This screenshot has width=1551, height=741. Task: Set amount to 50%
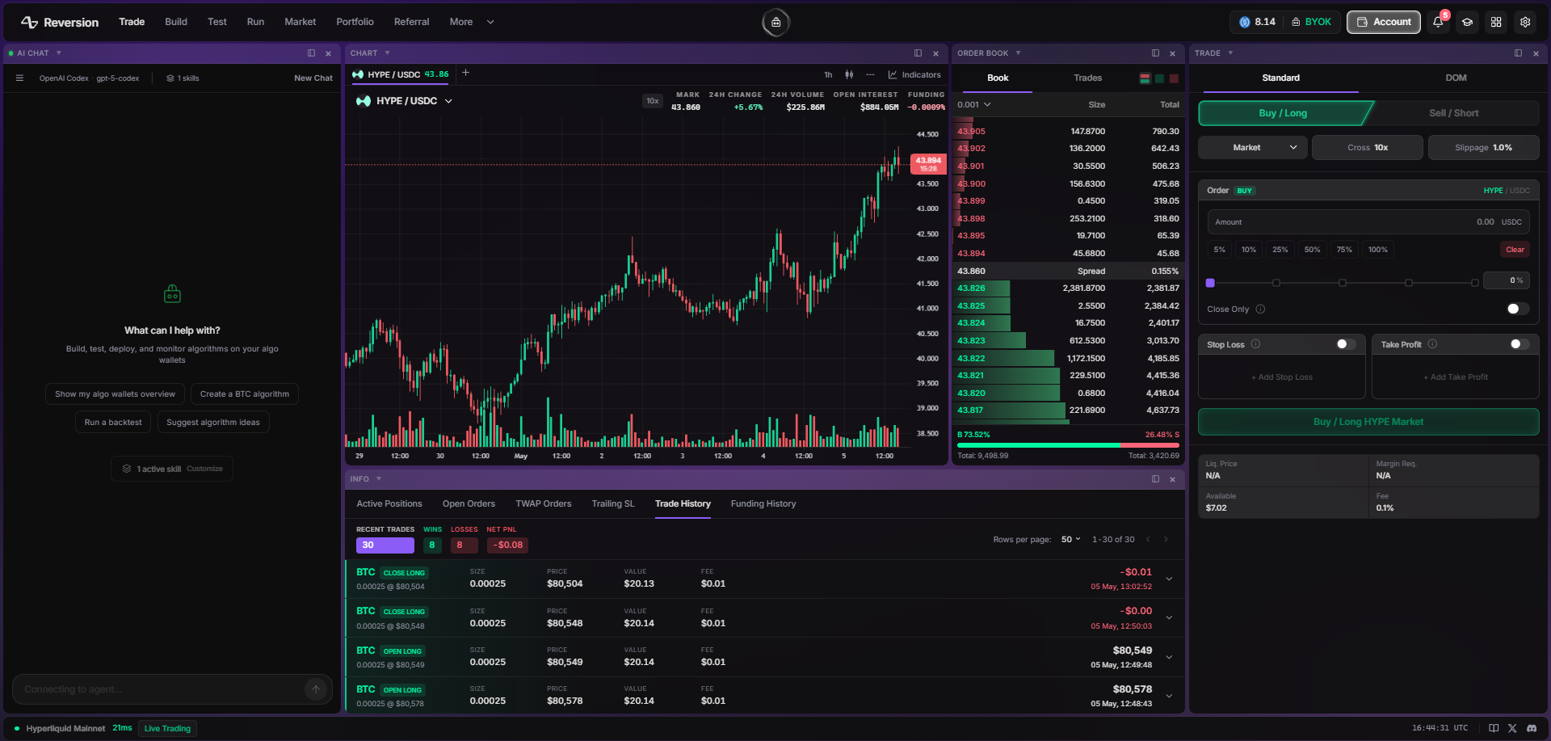[1312, 250]
